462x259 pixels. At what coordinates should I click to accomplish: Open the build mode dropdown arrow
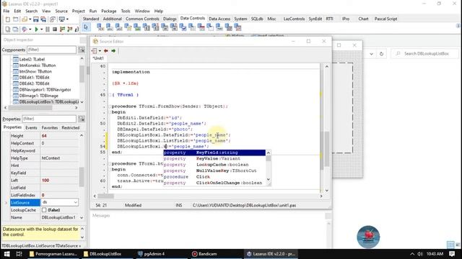[x=30, y=29]
